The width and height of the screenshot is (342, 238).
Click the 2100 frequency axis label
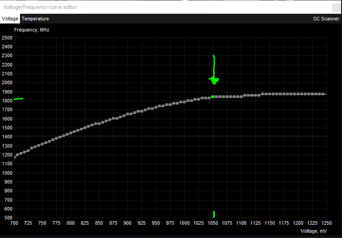tap(7, 74)
